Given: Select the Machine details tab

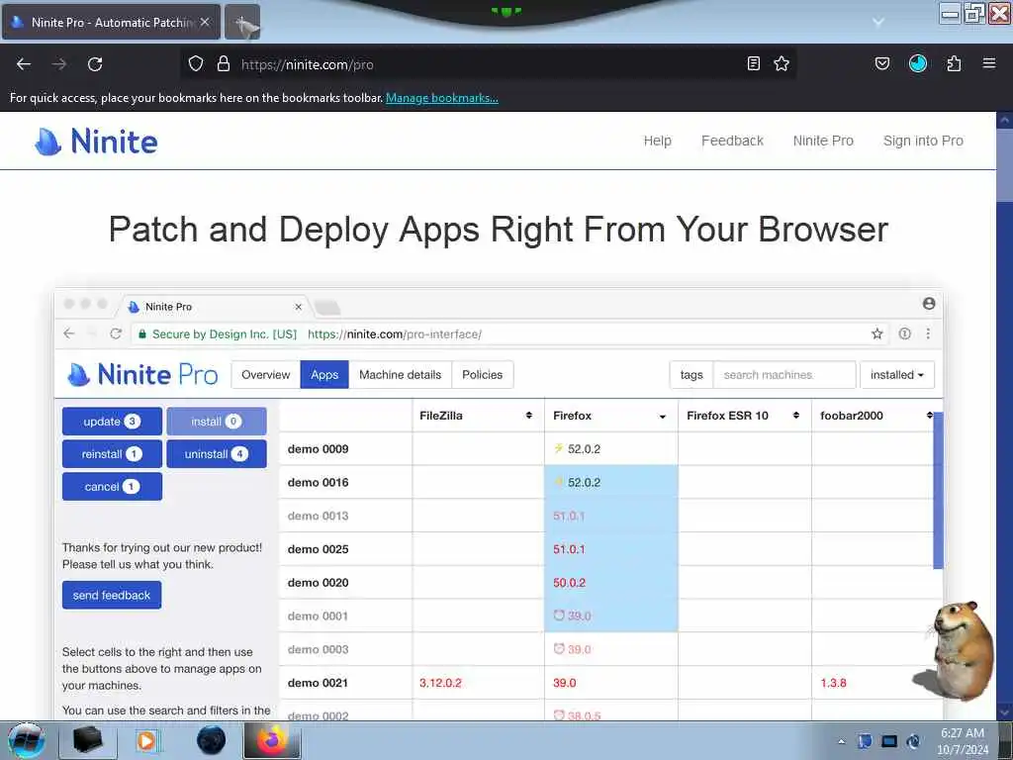Looking at the screenshot, I should pyautogui.click(x=400, y=375).
